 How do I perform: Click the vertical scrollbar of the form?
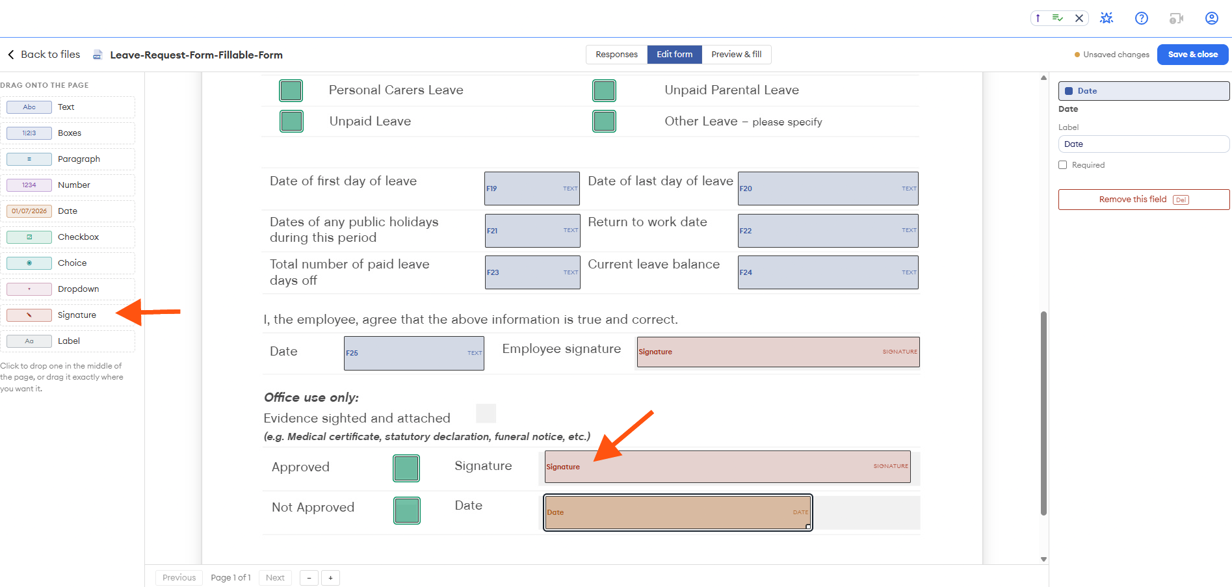pos(1043,413)
